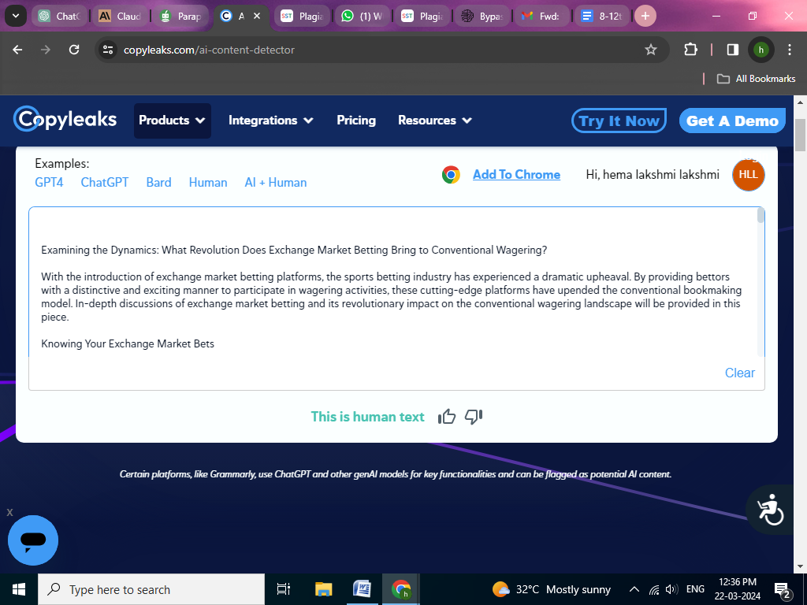
Task: Open Microsoft Word from the taskbar
Action: coord(363,589)
